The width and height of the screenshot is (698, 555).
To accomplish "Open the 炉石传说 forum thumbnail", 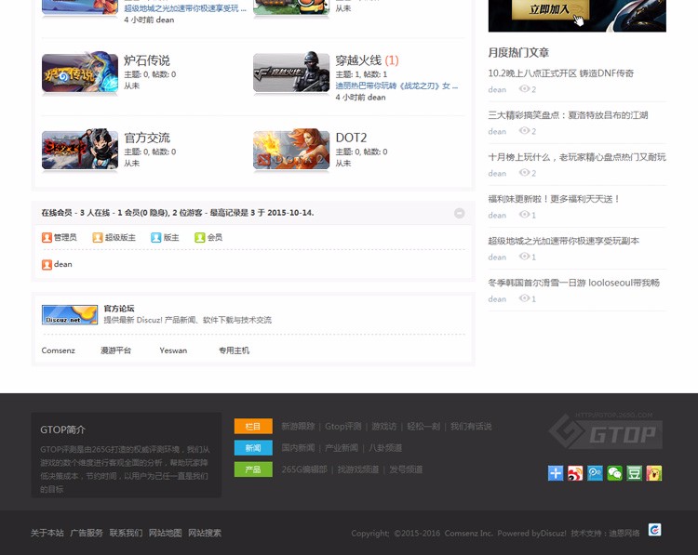I will coord(80,73).
